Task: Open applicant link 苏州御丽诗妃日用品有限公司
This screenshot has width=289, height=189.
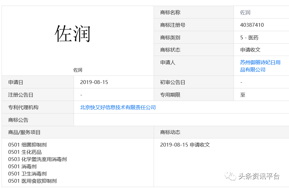Action: [x=260, y=66]
